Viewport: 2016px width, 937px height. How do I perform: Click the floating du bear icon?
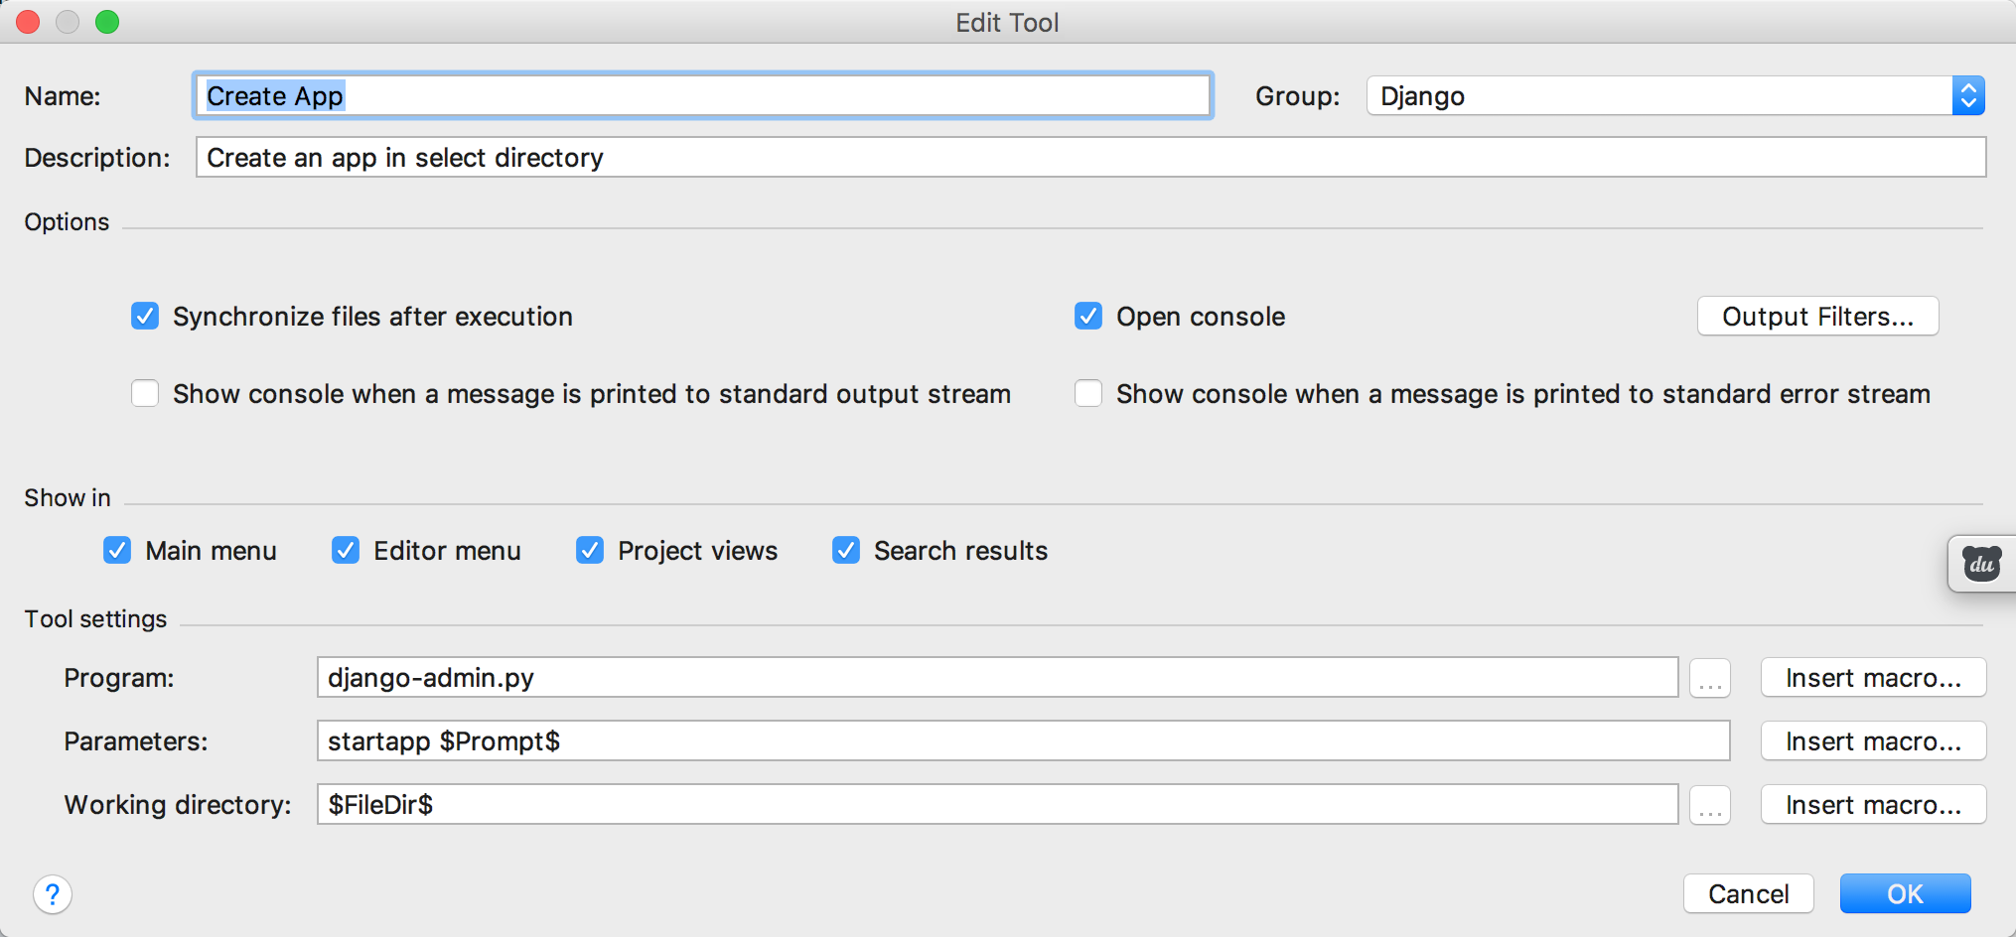click(1982, 564)
